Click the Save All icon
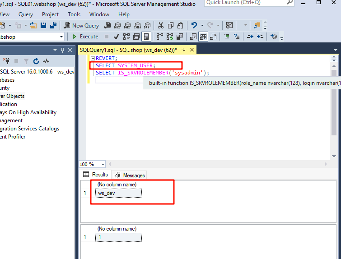 coord(53,26)
